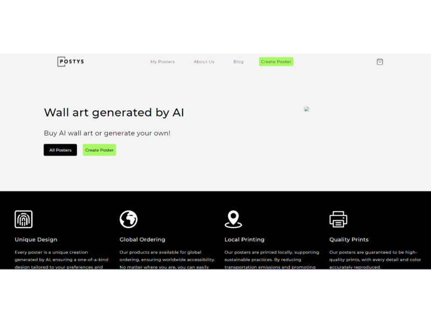Select the printer Quality Prints icon
Screen dimensions: 431x323
(338, 219)
